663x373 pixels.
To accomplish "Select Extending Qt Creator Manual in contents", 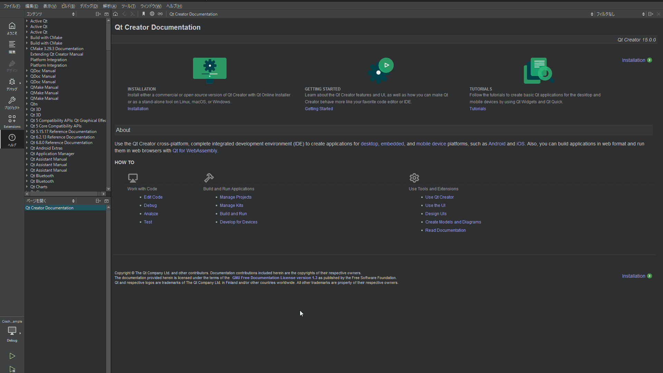I will 57,54.
